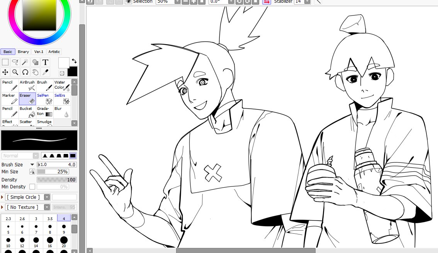Screen dimensions: 438x253
Task: Select the flat square brush edge shape
Action: click(73, 156)
